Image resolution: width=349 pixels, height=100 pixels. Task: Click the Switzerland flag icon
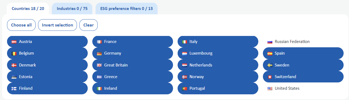click(x=270, y=77)
